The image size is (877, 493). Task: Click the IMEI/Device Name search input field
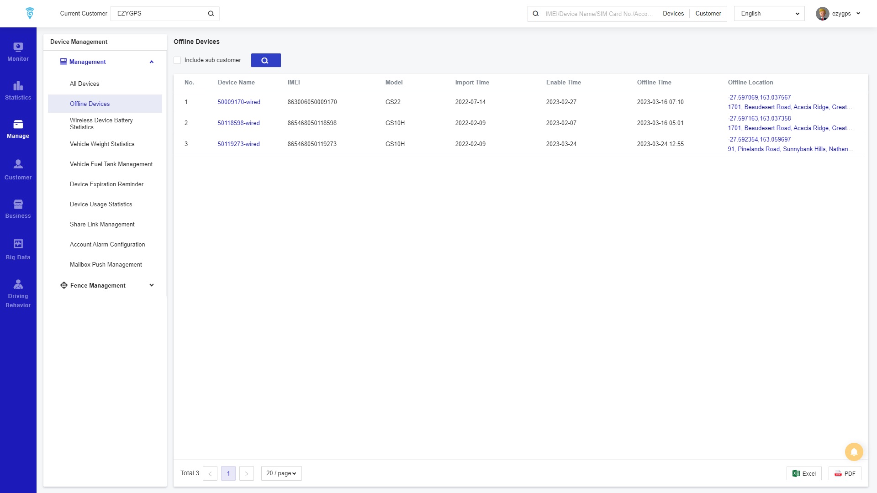pyautogui.click(x=598, y=14)
